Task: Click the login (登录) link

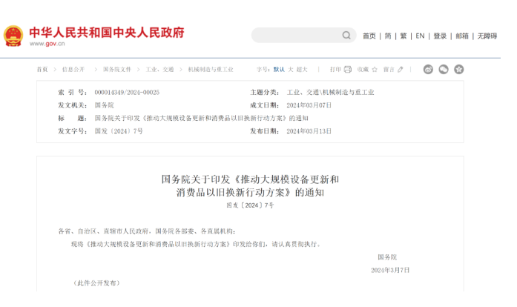Action: pos(440,36)
